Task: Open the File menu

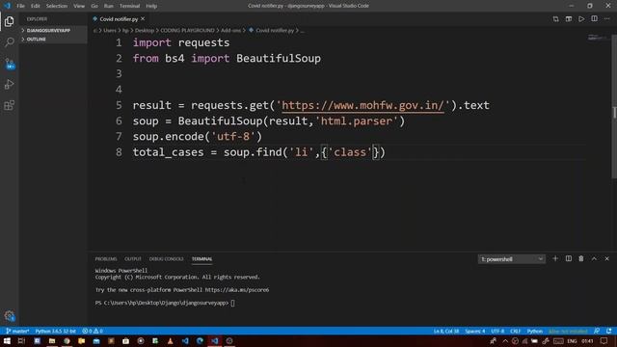Action: coord(20,6)
